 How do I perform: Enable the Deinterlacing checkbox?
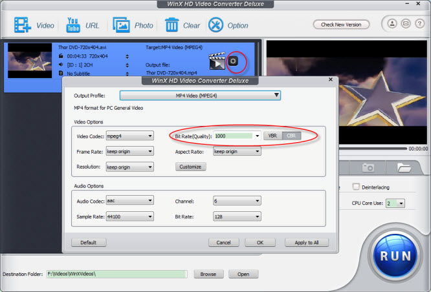coord(356,187)
